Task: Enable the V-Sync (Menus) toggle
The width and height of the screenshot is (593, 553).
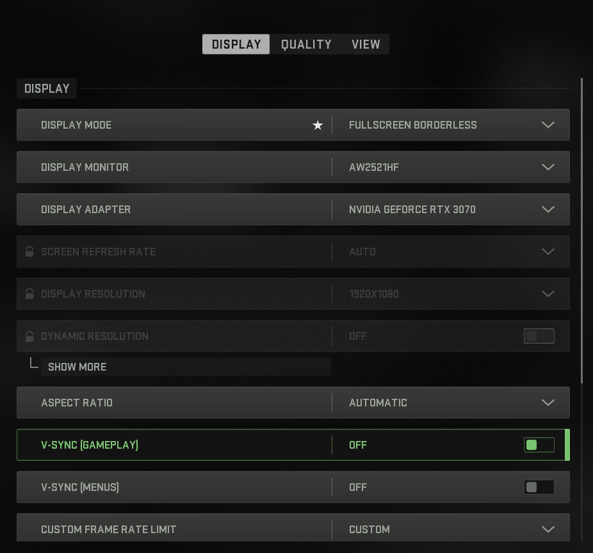Action: 539,487
